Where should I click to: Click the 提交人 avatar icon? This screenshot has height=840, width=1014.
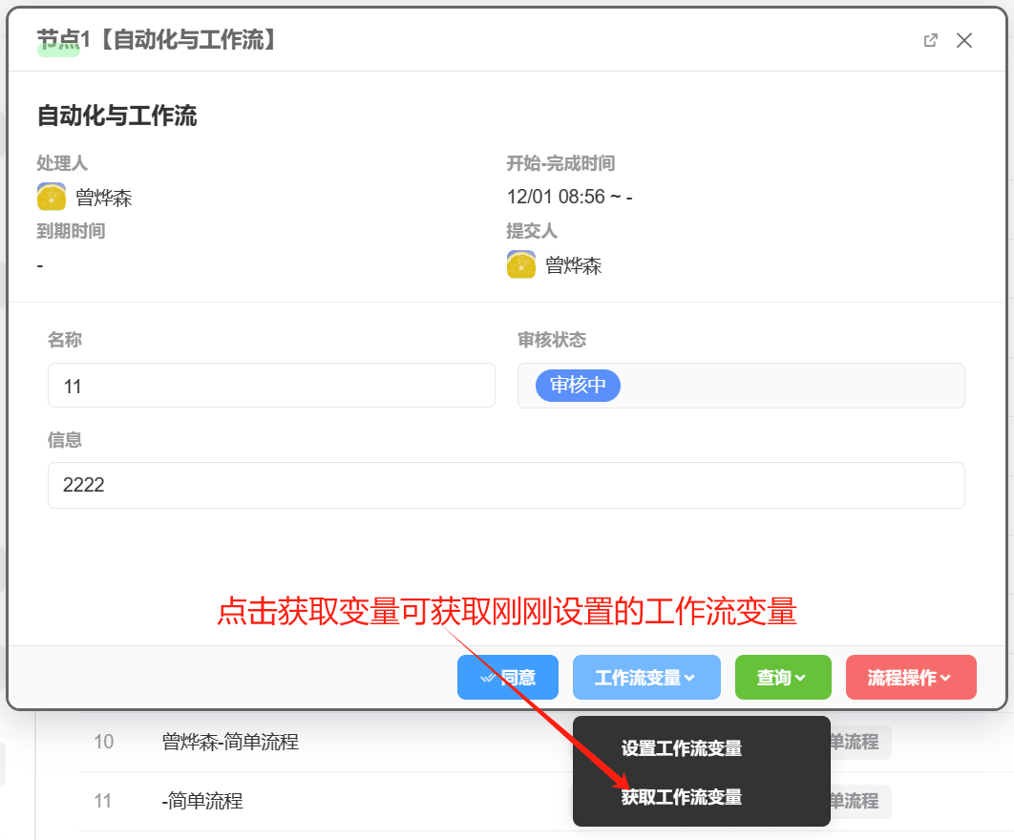tap(520, 265)
